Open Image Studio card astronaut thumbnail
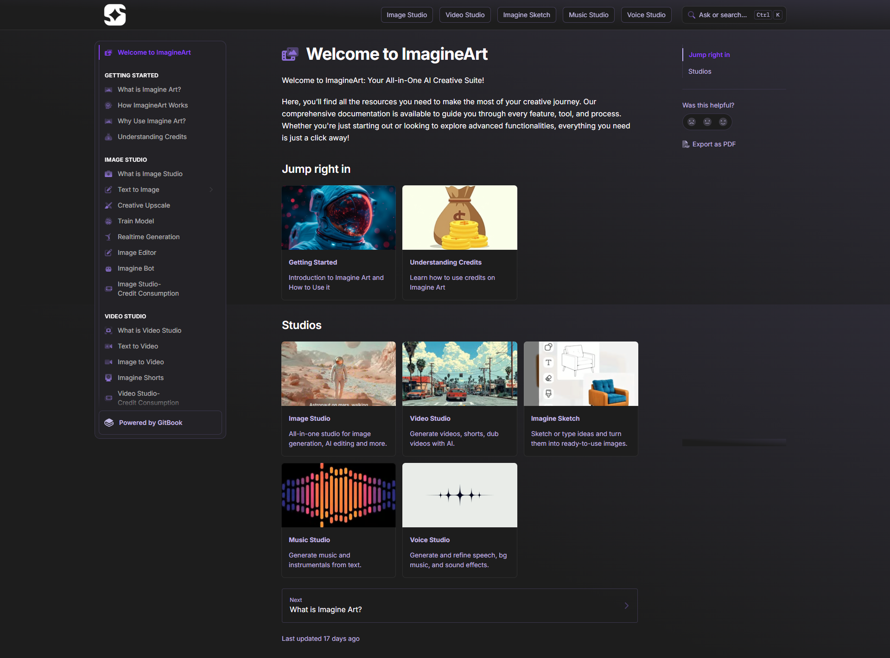This screenshot has height=658, width=890. coord(339,374)
